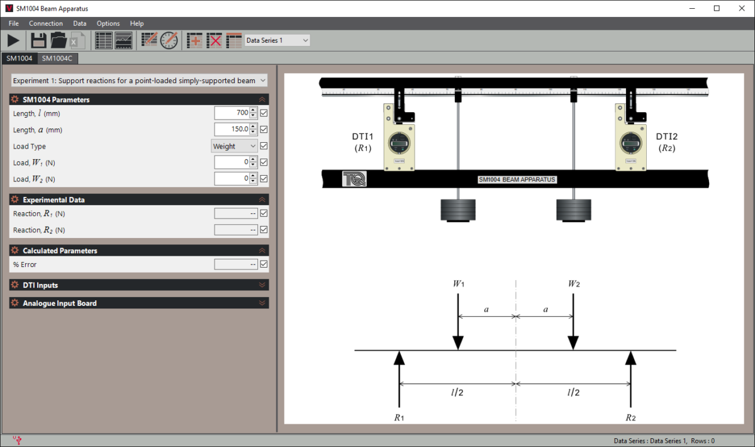
Task: Expand the DTI Inputs section
Action: pos(139,285)
